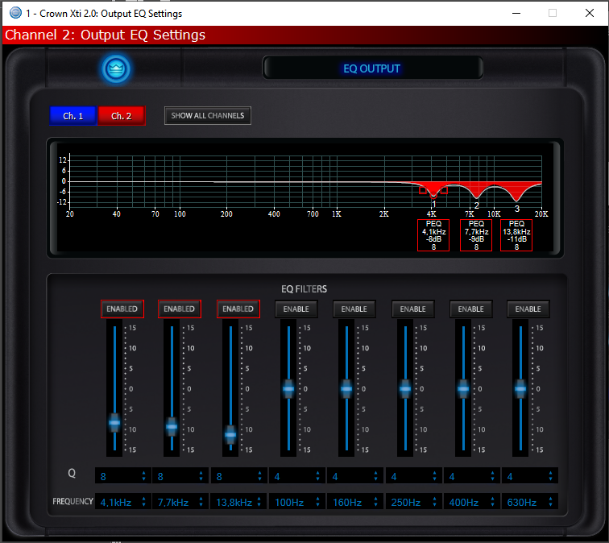Enable the 100Hz EQ filter

(296, 309)
